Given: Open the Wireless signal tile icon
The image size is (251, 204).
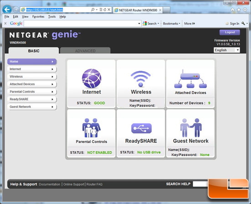Looking at the screenshot, I should (x=141, y=78).
